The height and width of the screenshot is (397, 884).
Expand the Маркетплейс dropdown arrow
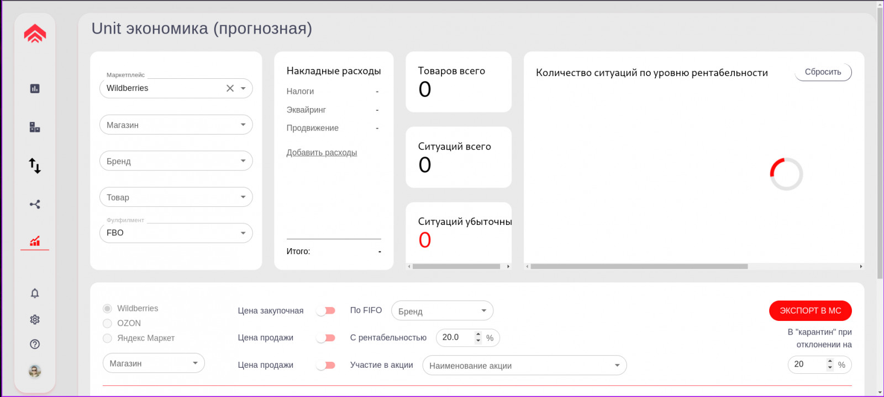243,88
